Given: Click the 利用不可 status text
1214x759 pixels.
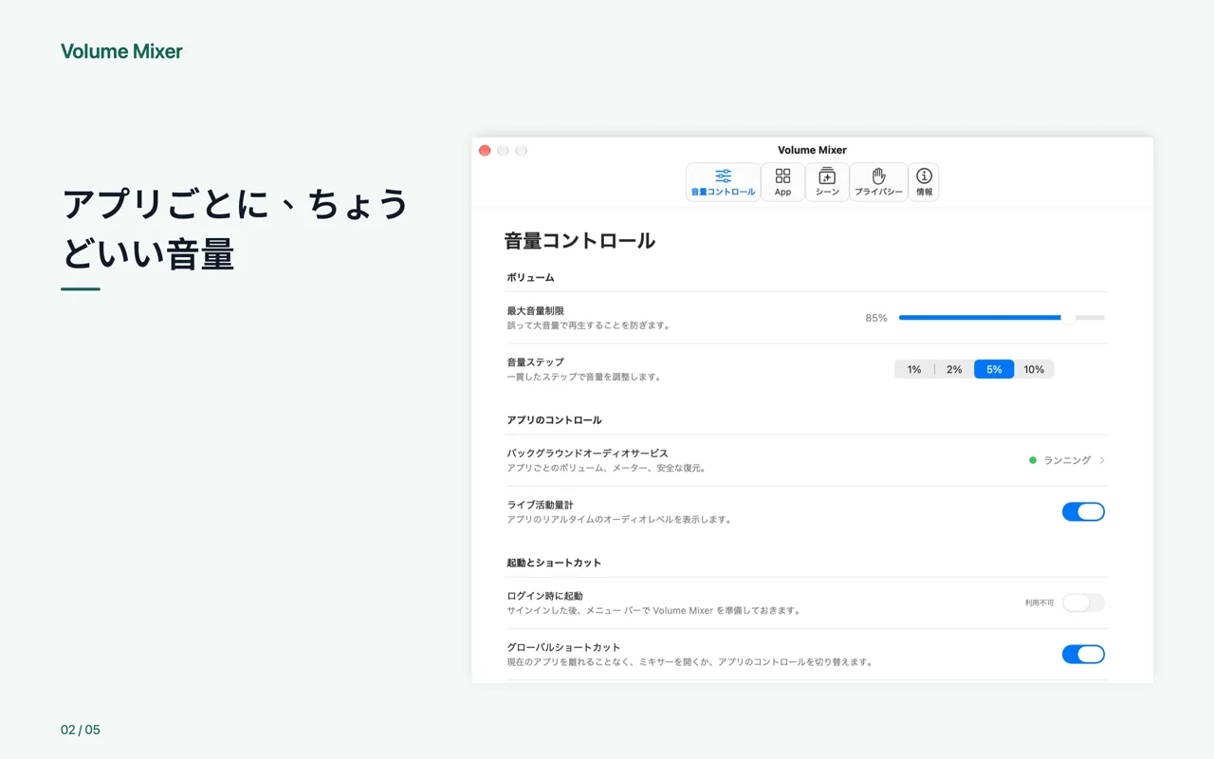Looking at the screenshot, I should [1039, 602].
